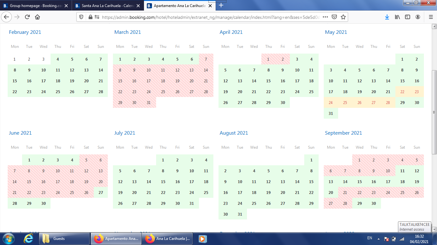The height and width of the screenshot is (245, 437).
Task: Click the browser reload button
Action: [x=27, y=17]
